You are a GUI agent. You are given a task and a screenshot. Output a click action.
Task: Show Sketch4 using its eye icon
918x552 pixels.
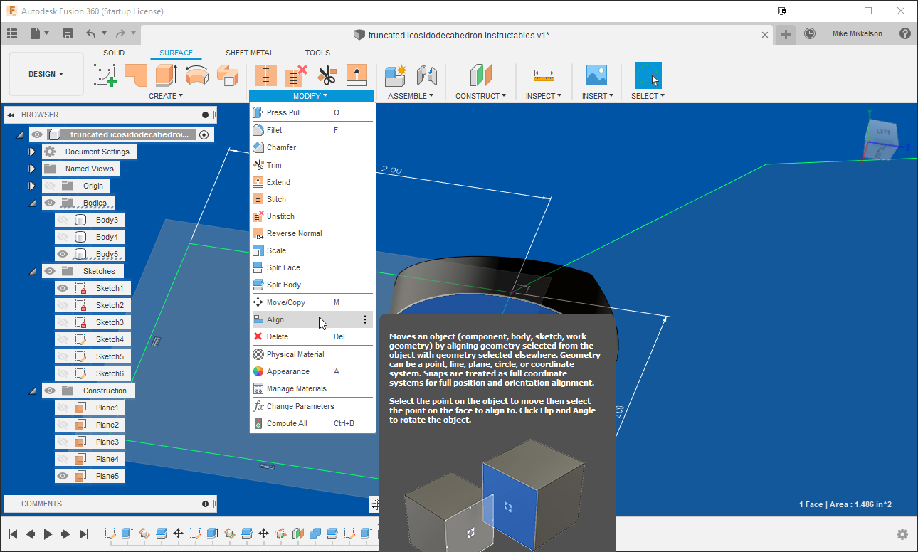point(63,339)
